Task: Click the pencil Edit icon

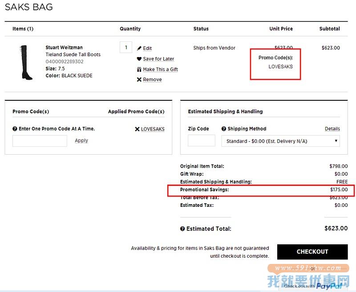Action: point(139,48)
